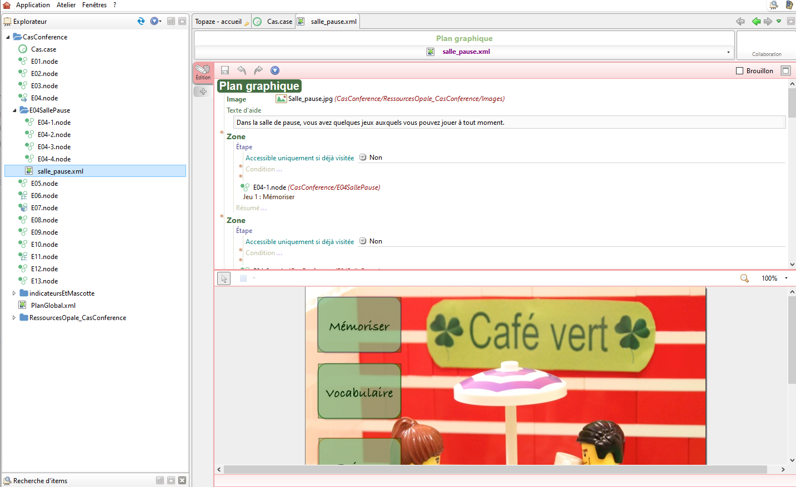Click the Explorateur minimize panel icon
Viewport: 796px width, 487px height.
point(171,21)
